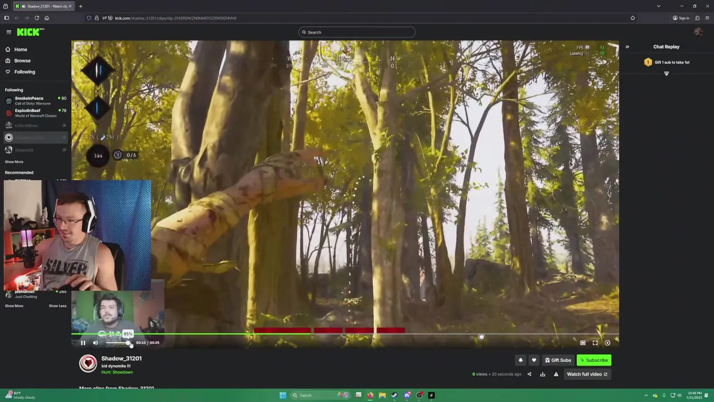Open the Hunt: Showdown category link
Viewport: 714px width, 402px height.
coord(117,372)
